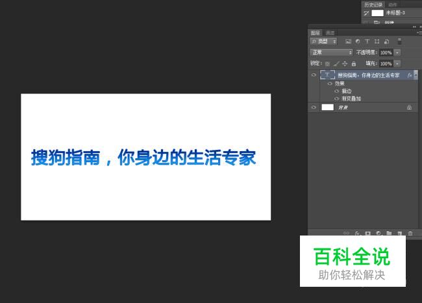The height and width of the screenshot is (303, 422).
Task: Open the blend mode dropdown 正常
Action: click(331, 53)
